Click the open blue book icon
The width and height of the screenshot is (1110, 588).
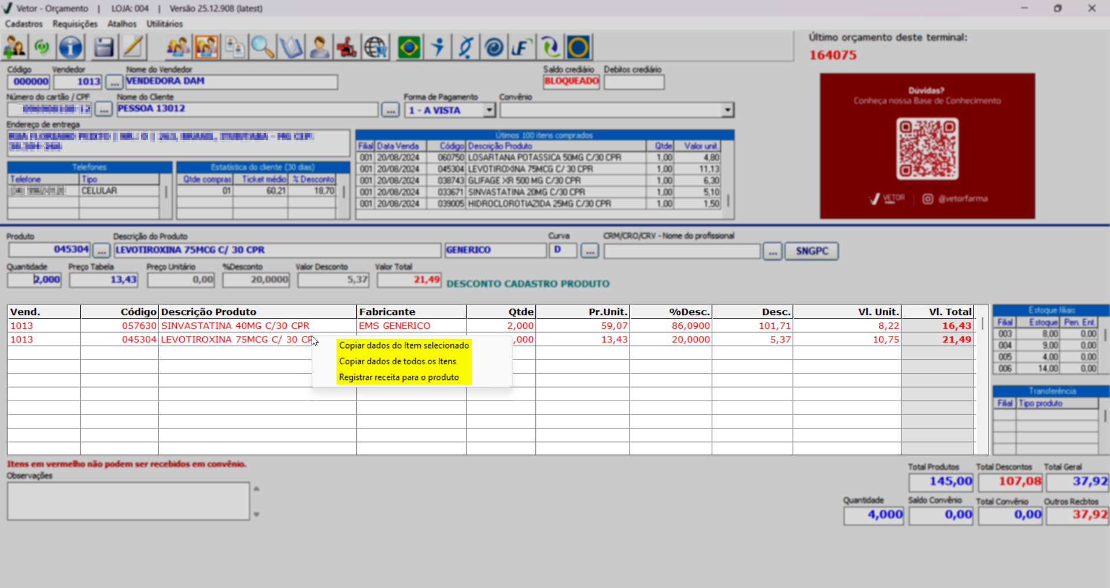point(291,47)
